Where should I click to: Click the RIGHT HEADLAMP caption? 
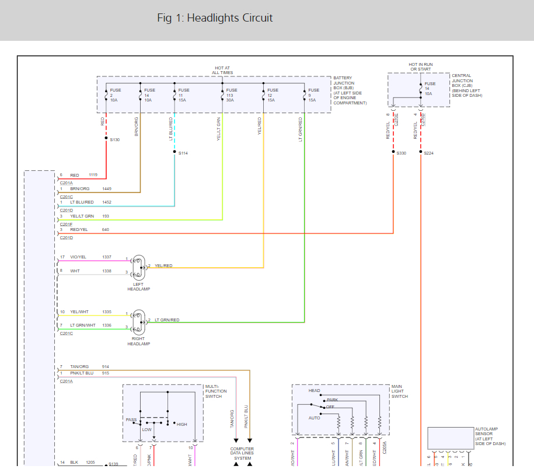point(139,341)
